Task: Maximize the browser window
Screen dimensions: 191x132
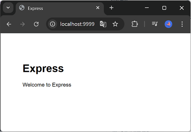Action: [164, 8]
